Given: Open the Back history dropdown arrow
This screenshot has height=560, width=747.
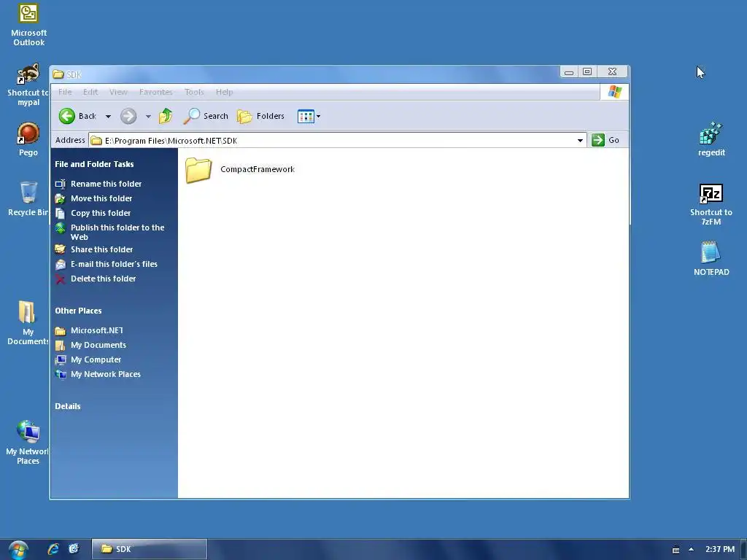Looking at the screenshot, I should point(108,116).
